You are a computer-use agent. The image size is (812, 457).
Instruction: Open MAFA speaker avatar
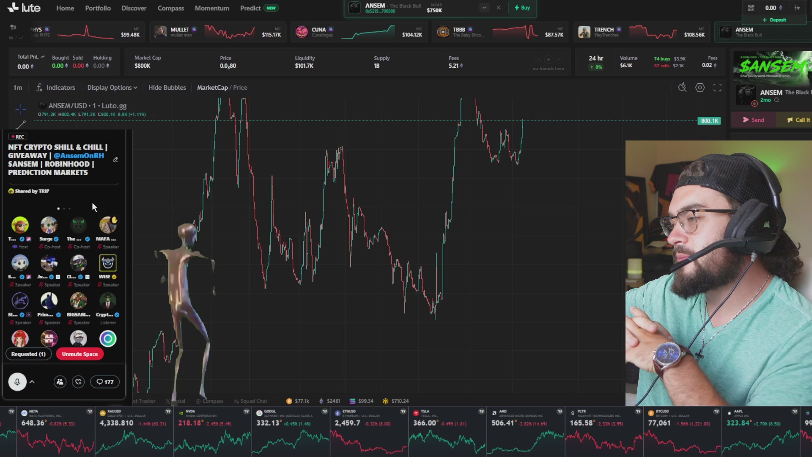[x=108, y=225]
